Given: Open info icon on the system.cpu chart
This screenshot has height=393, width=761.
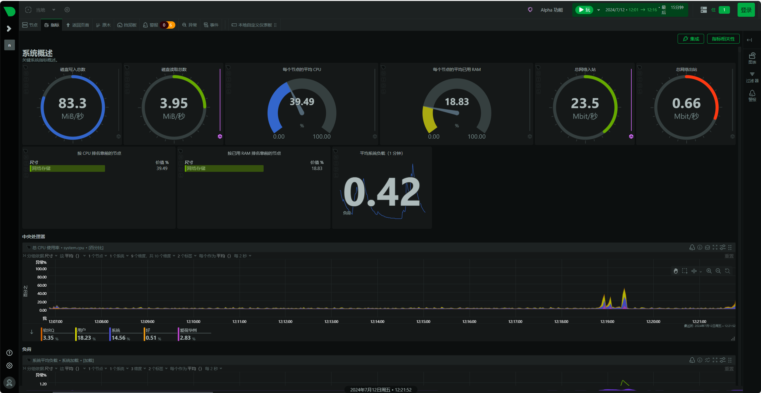Looking at the screenshot, I should [x=700, y=247].
